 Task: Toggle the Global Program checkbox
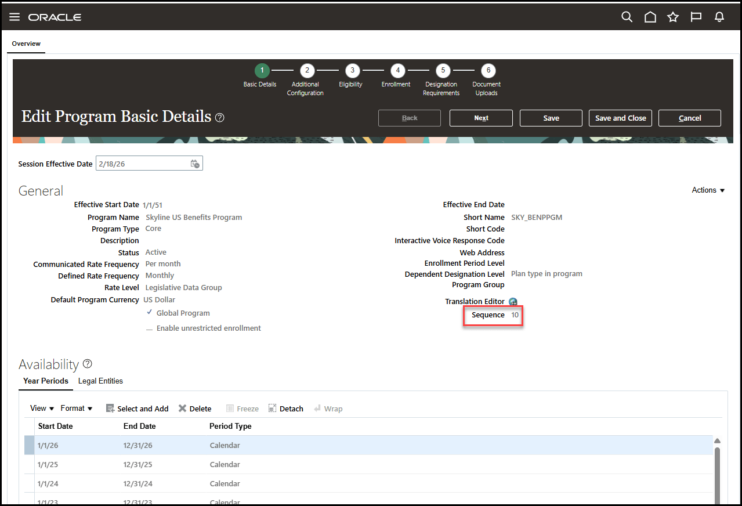[x=150, y=313]
